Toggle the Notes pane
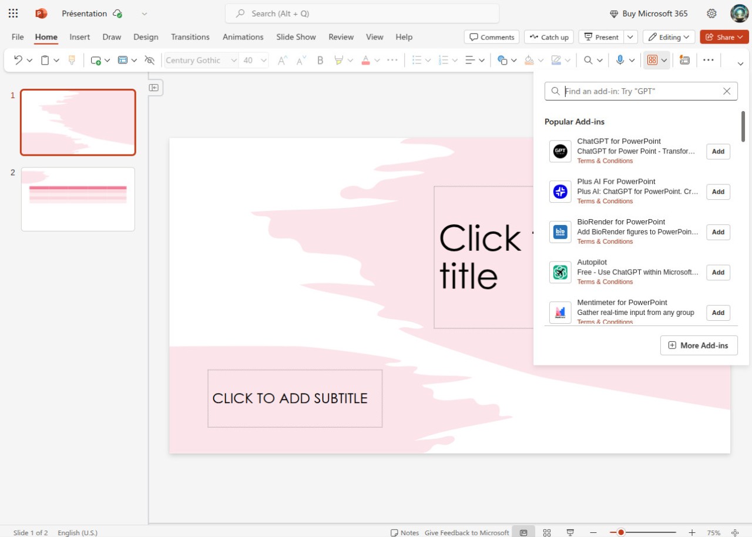The image size is (752, 537). 405,532
